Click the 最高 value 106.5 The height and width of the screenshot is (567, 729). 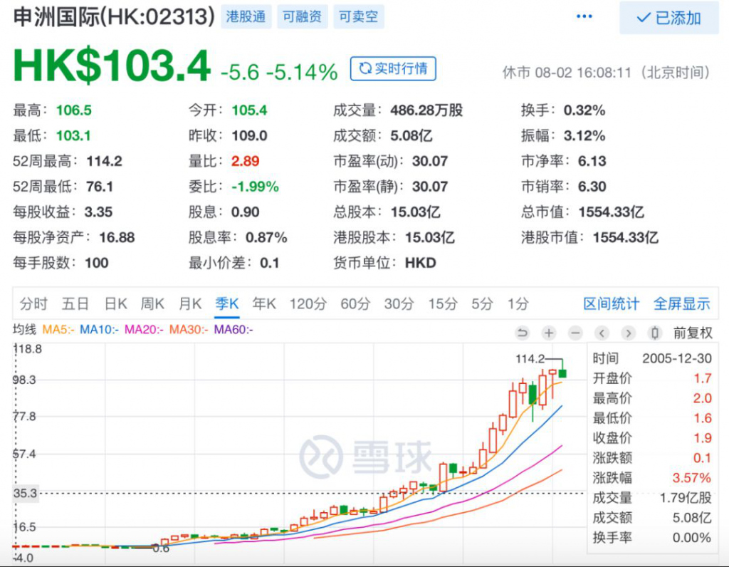pos(74,110)
